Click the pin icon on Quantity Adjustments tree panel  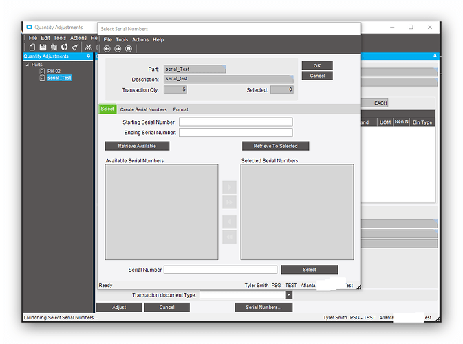point(88,56)
